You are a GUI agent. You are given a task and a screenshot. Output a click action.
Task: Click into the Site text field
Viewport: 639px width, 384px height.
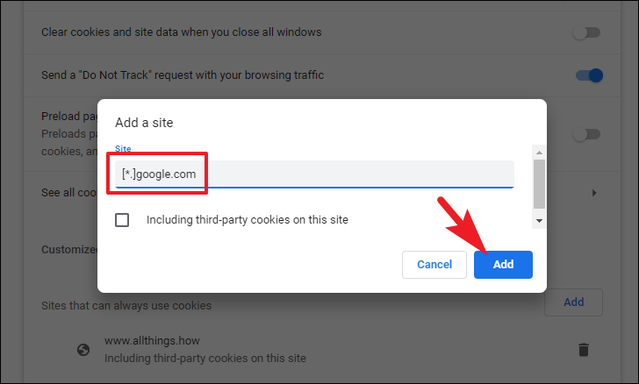[x=314, y=174]
